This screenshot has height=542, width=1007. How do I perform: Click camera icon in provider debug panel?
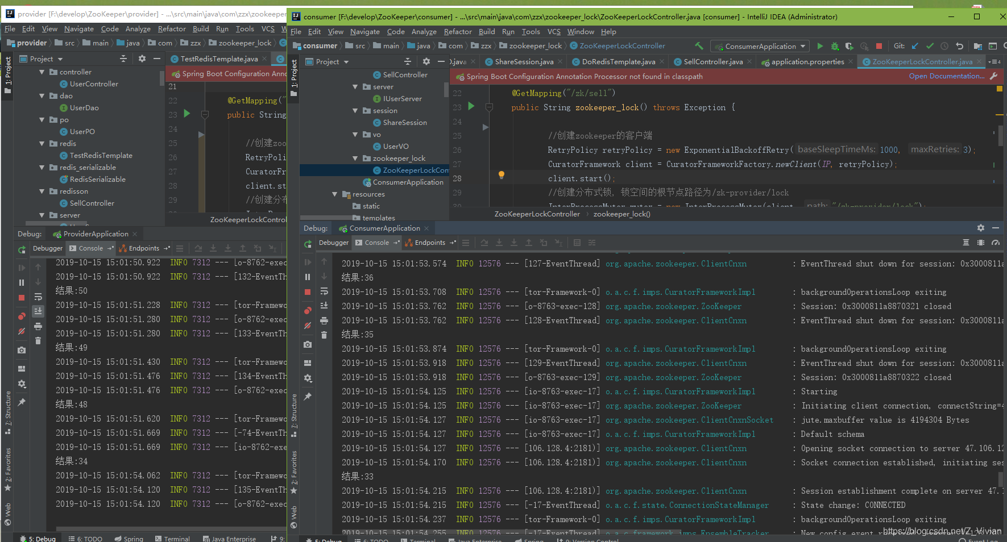pos(22,350)
